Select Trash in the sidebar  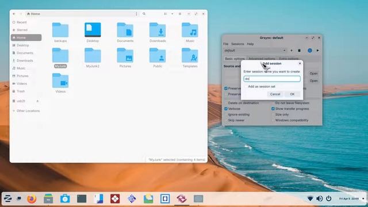click(26, 91)
